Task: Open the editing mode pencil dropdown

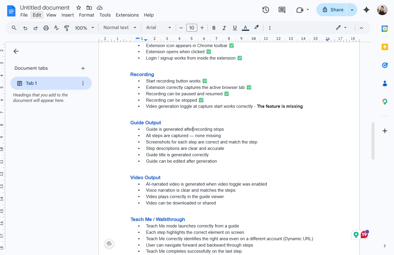Action: (x=341, y=28)
